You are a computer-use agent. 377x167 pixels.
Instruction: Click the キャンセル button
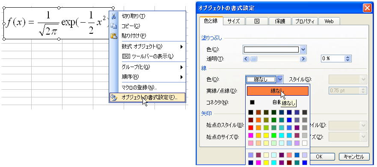click(354, 157)
